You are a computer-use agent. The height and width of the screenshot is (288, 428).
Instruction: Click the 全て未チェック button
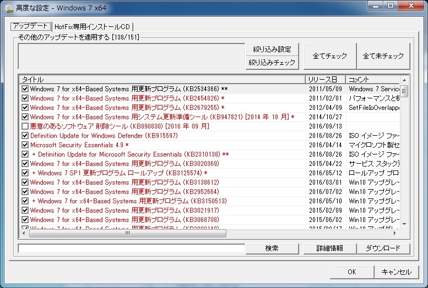(383, 56)
